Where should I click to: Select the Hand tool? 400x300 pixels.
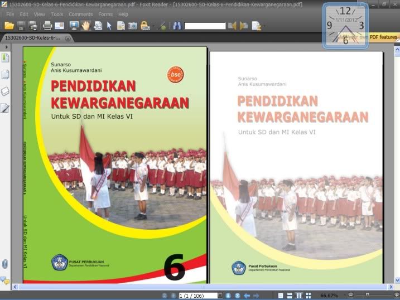click(x=86, y=26)
